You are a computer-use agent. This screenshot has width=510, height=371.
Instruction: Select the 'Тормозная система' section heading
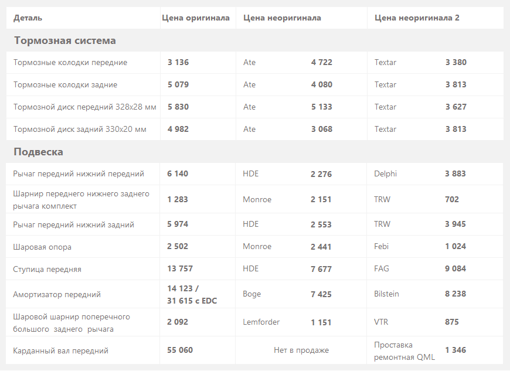pos(64,40)
